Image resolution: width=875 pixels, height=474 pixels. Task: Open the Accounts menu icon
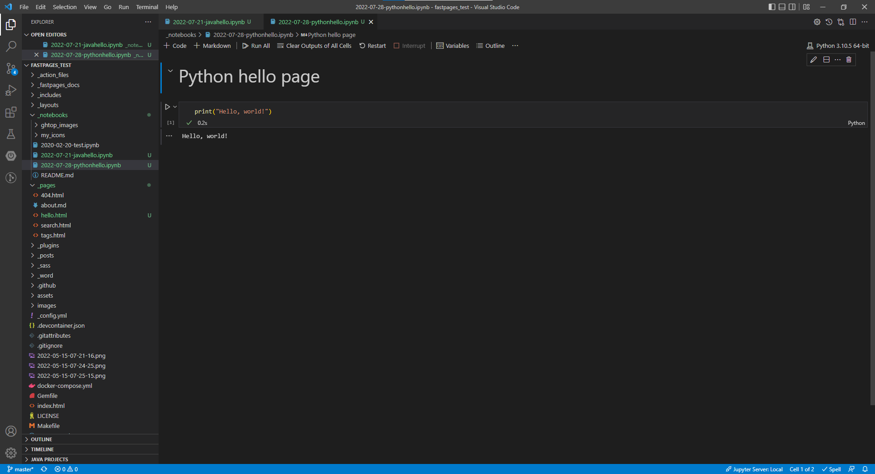click(11, 431)
